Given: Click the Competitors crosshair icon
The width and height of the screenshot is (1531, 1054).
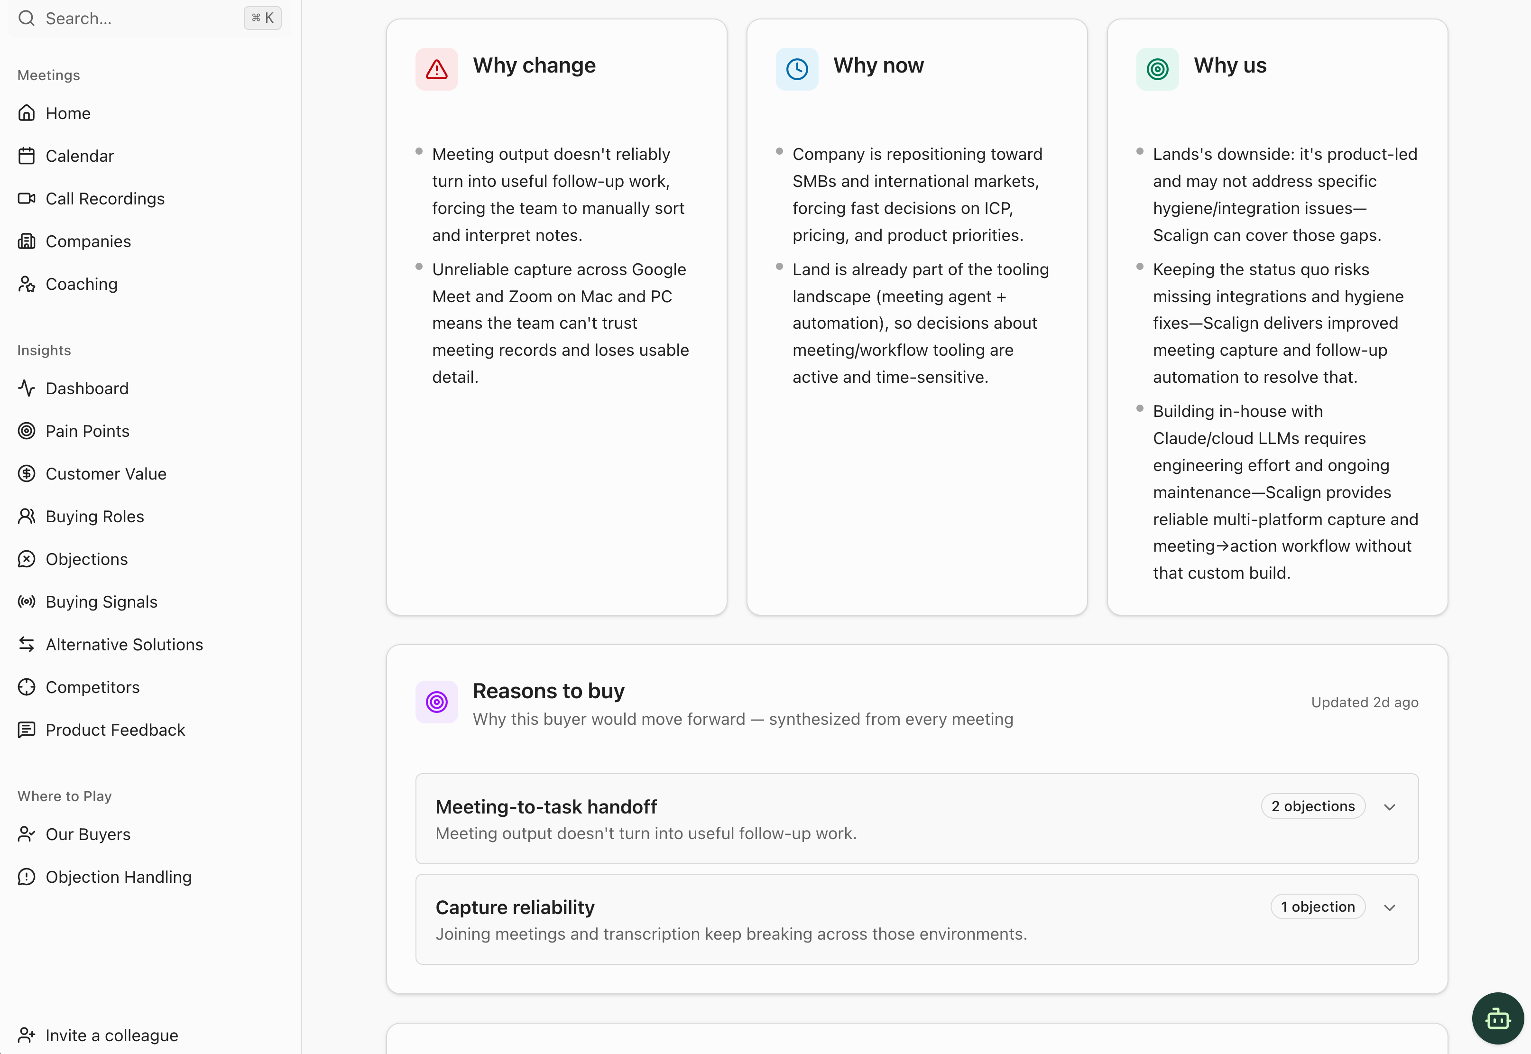Looking at the screenshot, I should click(x=27, y=687).
